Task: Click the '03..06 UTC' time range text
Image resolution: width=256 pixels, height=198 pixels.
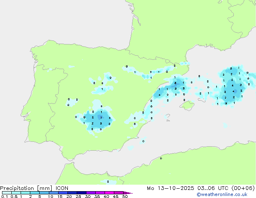Action: 213,188
